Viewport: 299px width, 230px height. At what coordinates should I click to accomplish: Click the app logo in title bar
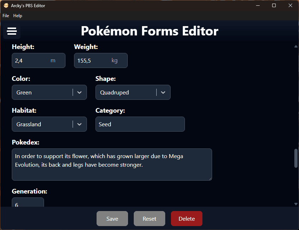click(x=6, y=6)
